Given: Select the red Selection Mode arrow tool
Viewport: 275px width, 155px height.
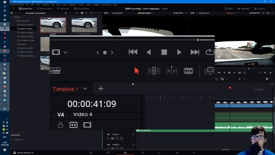Looking at the screenshot, I should click(137, 71).
